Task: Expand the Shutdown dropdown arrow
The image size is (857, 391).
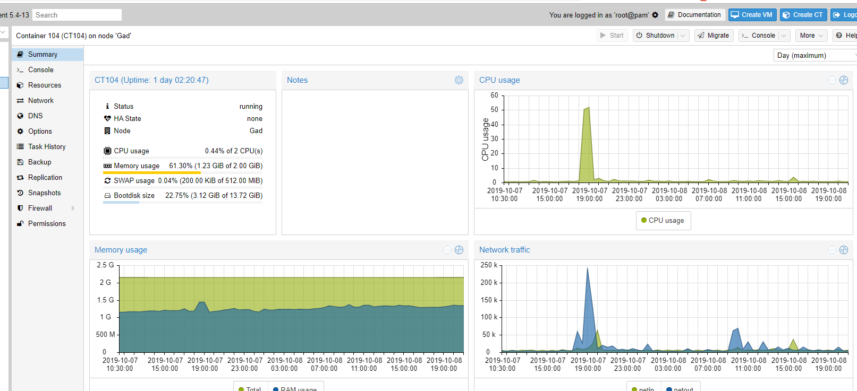Action: (x=683, y=36)
